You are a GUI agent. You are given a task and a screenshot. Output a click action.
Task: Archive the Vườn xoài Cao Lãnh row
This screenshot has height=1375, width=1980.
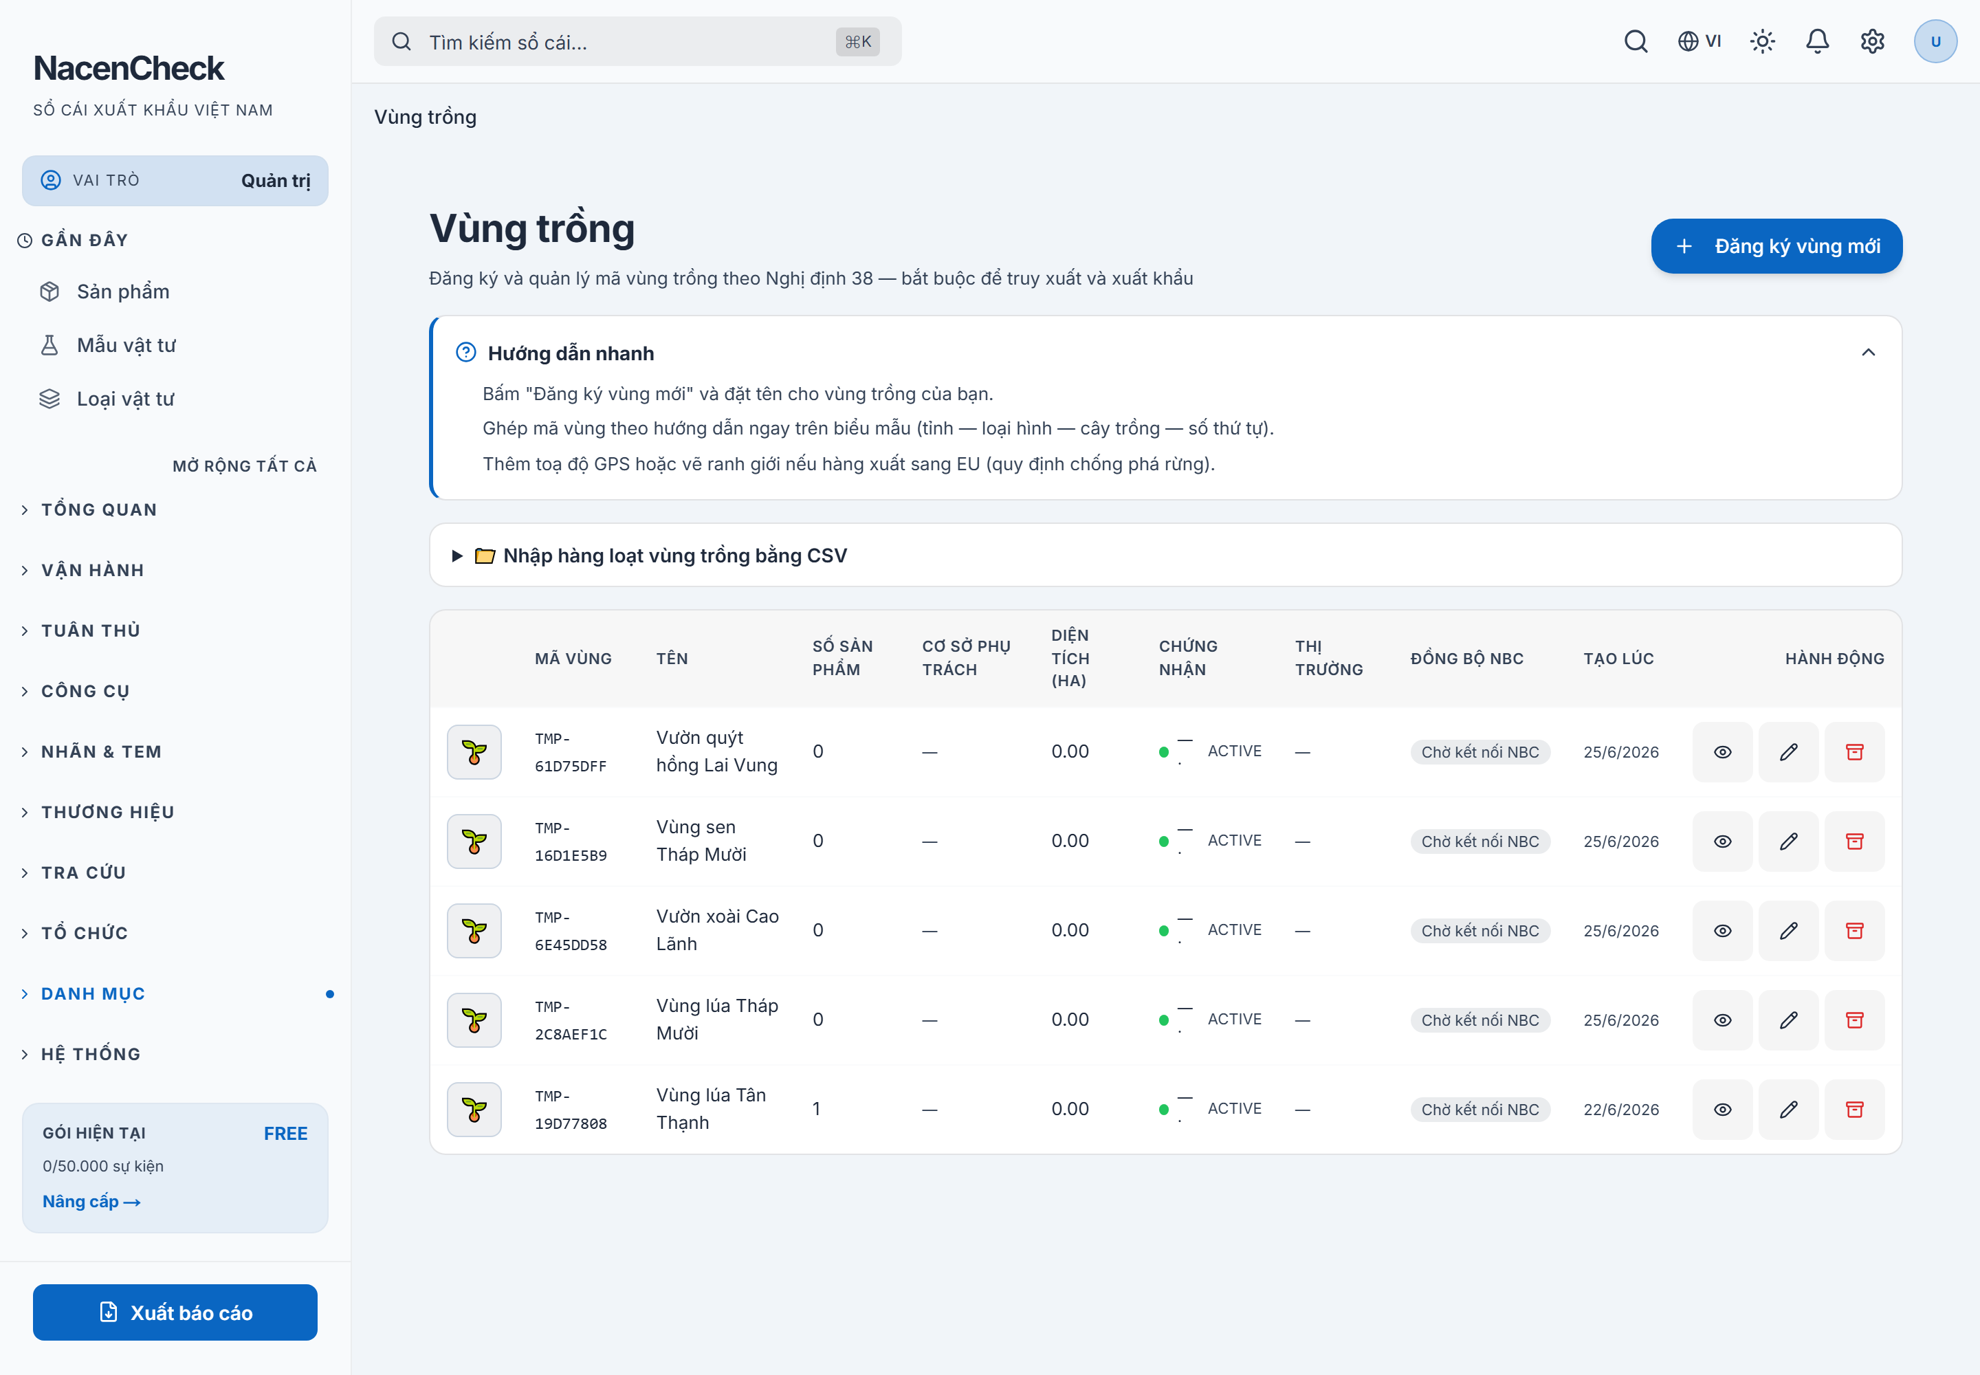tap(1854, 930)
